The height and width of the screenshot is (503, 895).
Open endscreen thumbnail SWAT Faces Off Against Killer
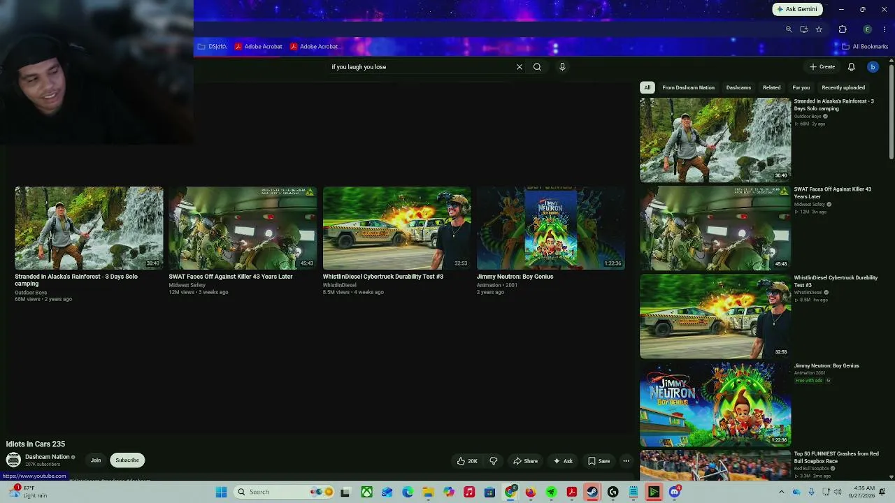pyautogui.click(x=243, y=228)
